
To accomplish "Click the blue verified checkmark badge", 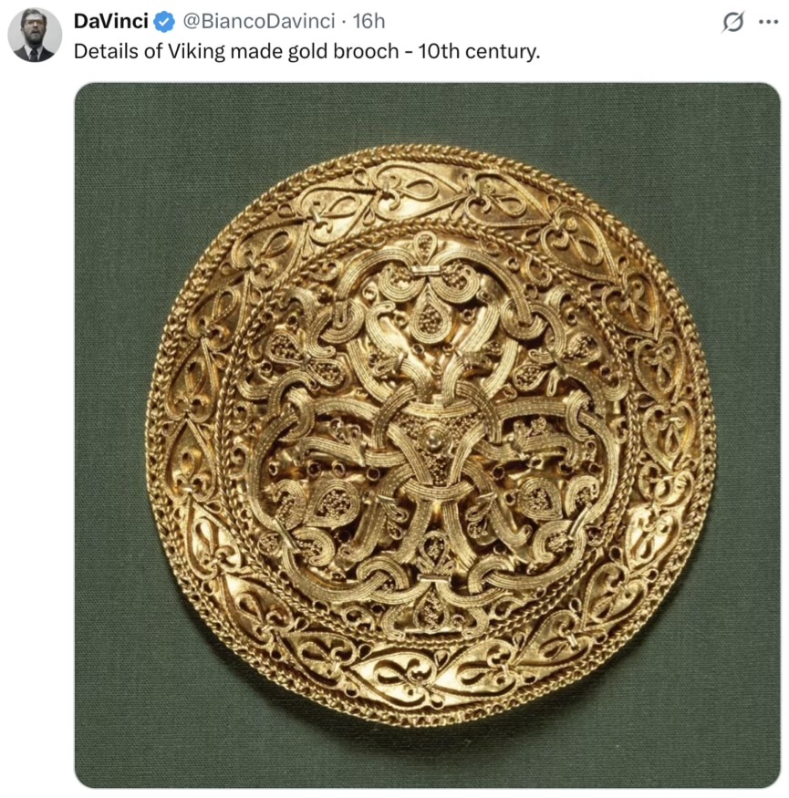I will 164,22.
